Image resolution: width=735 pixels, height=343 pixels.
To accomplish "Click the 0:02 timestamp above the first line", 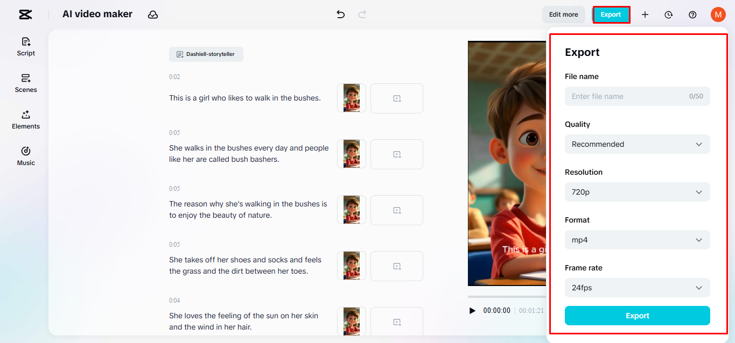I will coord(174,77).
